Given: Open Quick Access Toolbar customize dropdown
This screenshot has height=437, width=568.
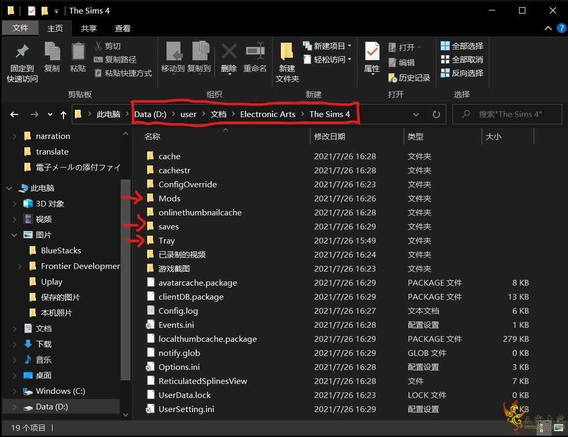Looking at the screenshot, I should tap(56, 11).
